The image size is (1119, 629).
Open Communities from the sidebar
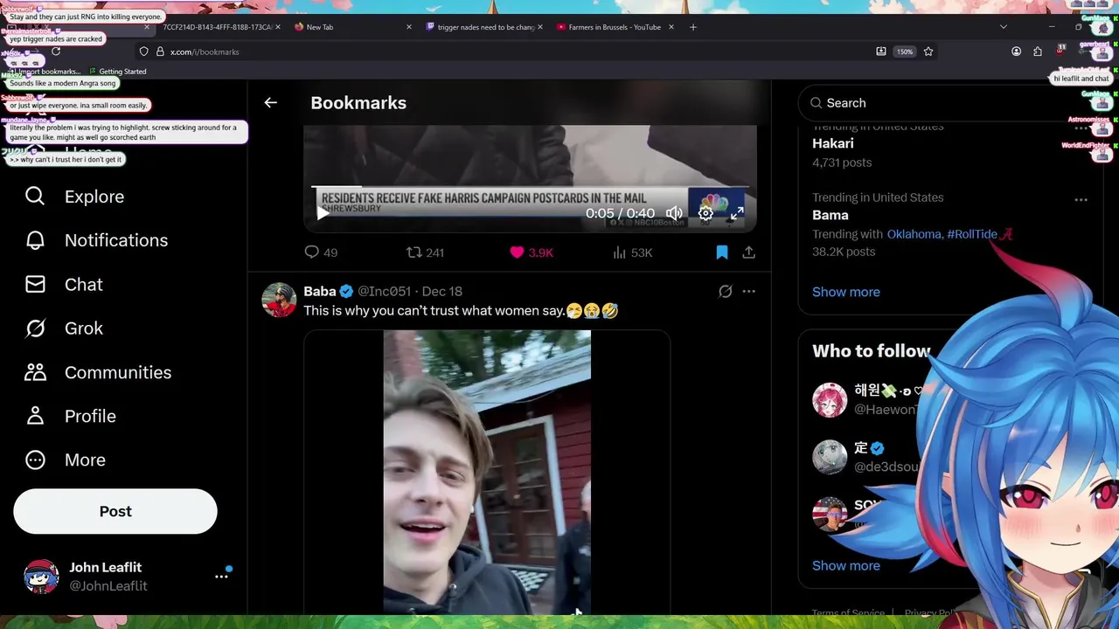[98, 372]
